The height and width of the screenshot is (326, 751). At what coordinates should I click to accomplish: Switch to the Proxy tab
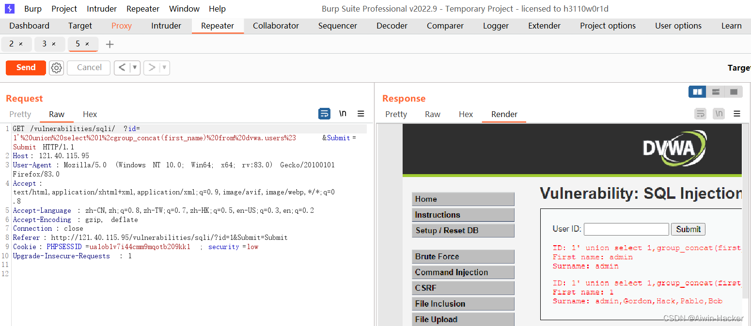122,26
